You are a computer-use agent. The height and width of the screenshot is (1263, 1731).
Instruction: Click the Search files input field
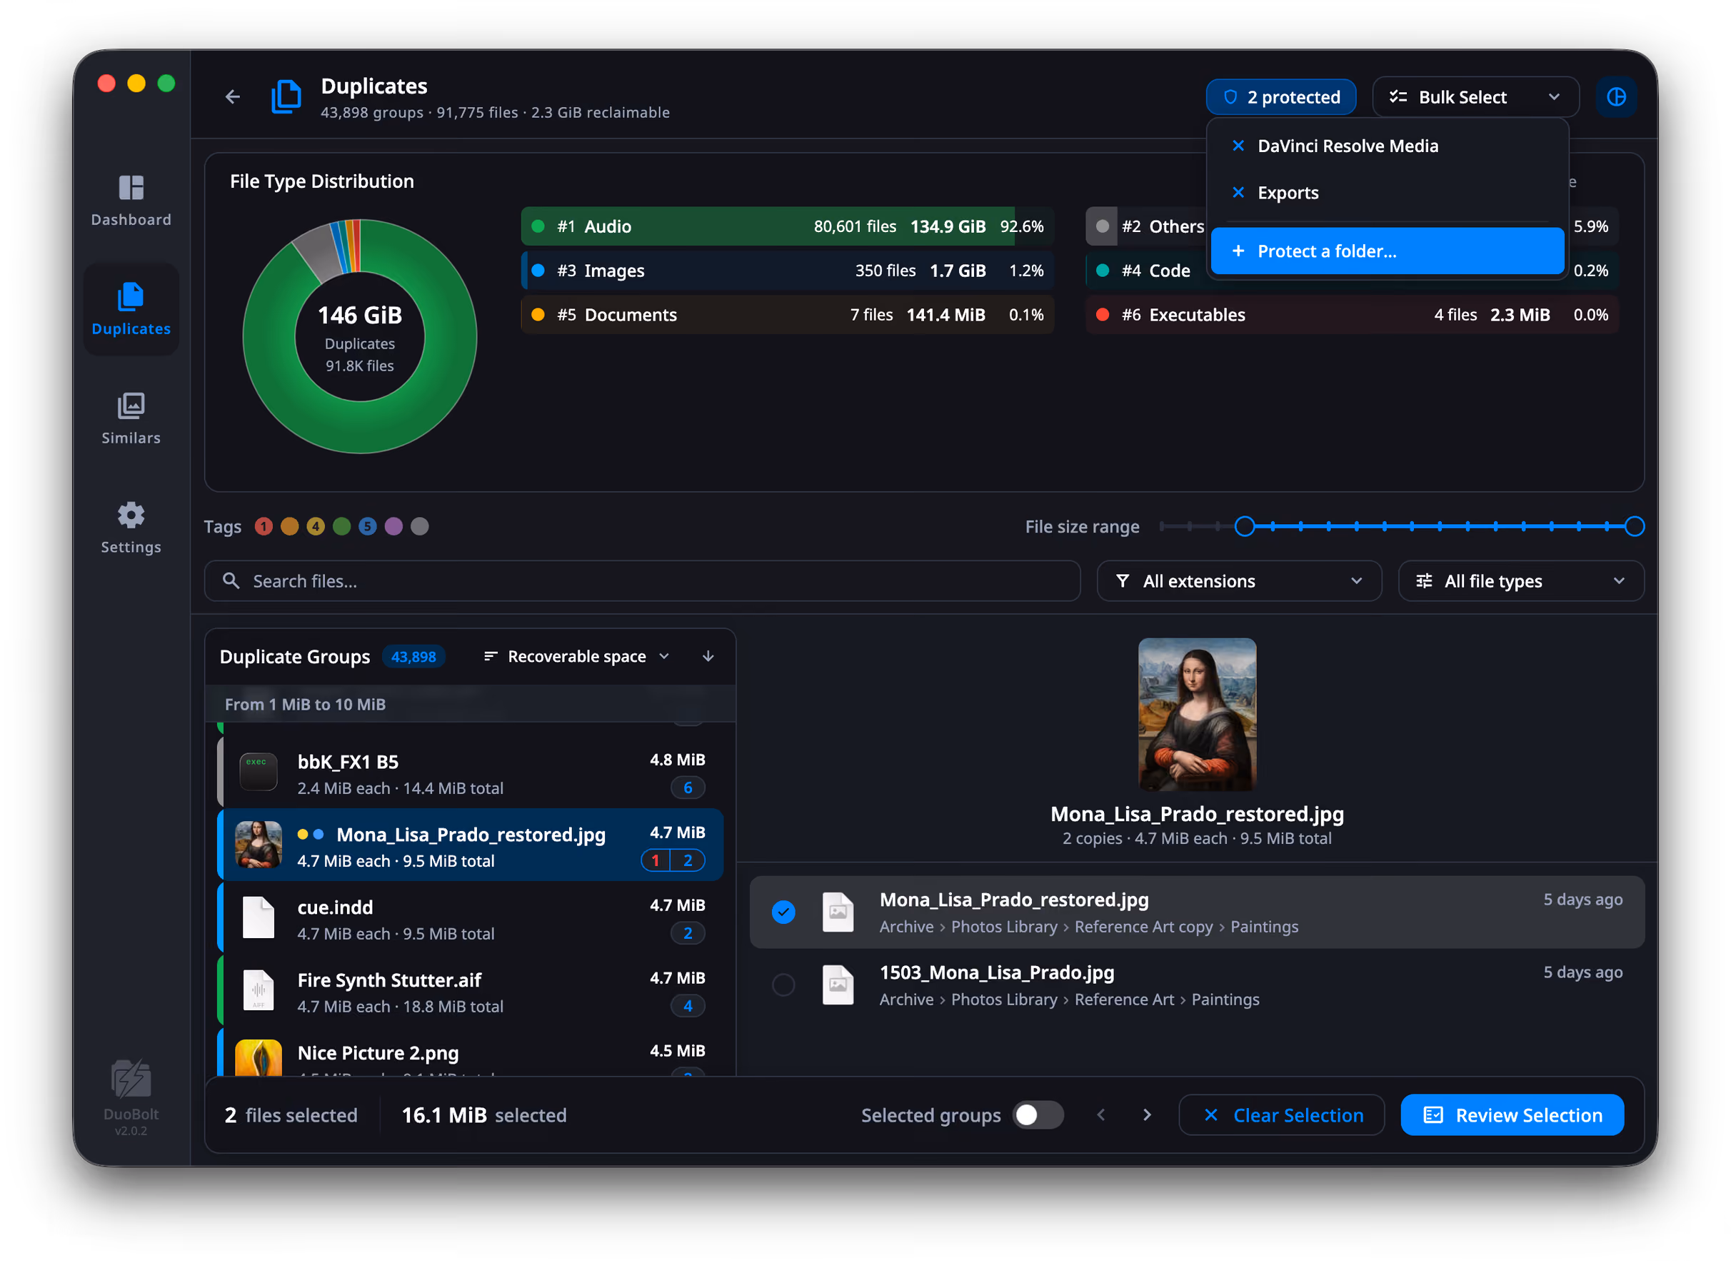pyautogui.click(x=642, y=581)
